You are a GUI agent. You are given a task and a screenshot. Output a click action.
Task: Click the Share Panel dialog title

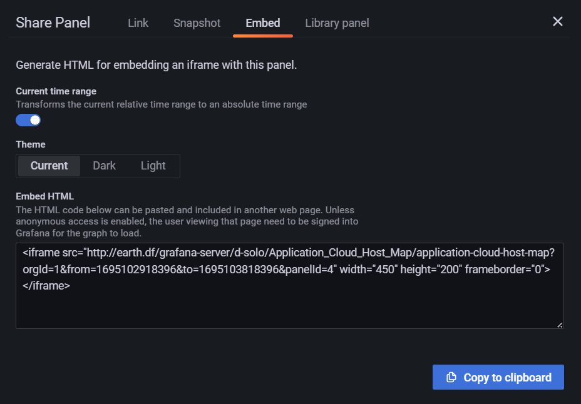[x=53, y=23]
